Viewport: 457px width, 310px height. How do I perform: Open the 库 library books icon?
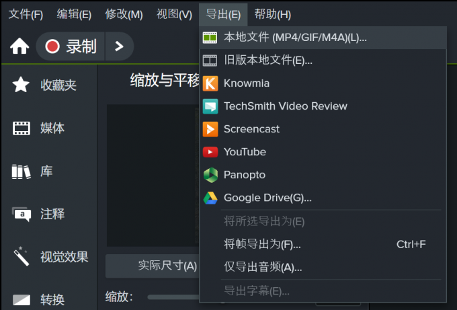click(22, 171)
